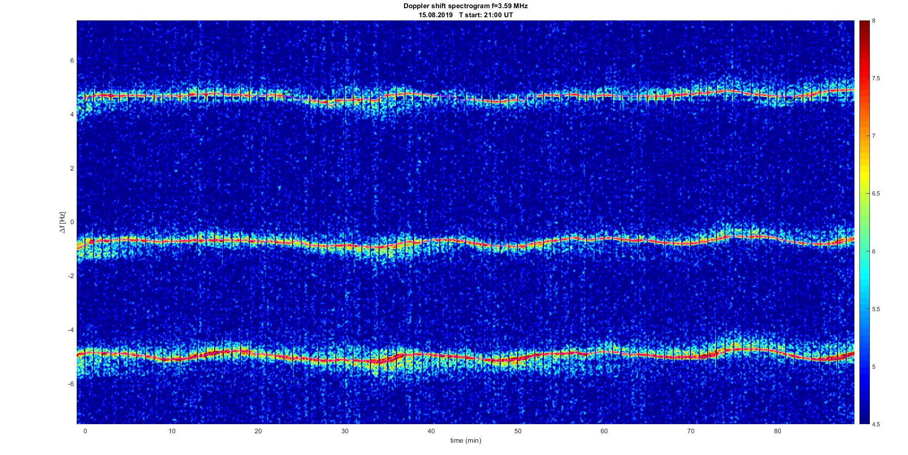The image size is (908, 455).
Task: Click the x-axis tick label '40'
Action: 431,431
